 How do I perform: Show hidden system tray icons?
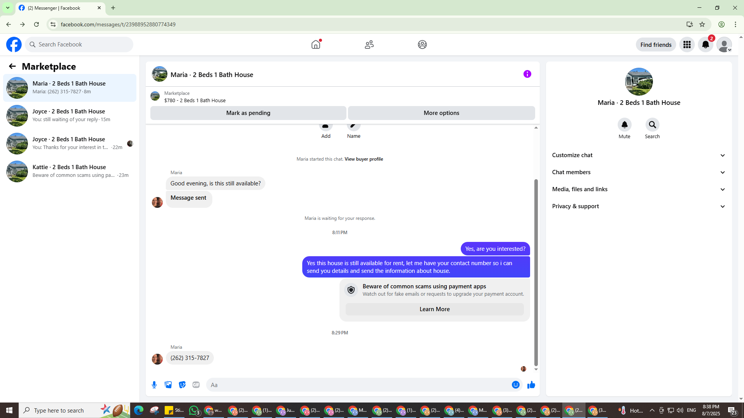tap(652, 410)
